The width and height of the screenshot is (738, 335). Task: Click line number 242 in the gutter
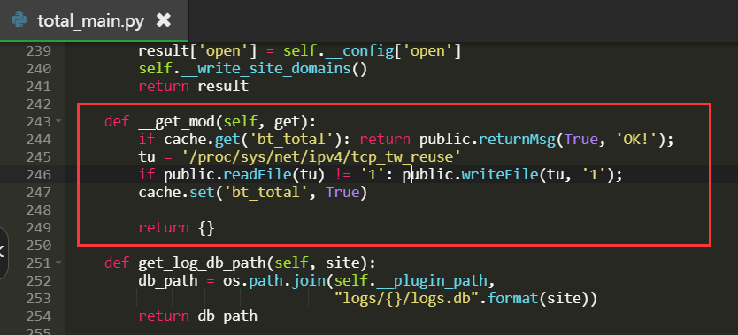point(38,103)
